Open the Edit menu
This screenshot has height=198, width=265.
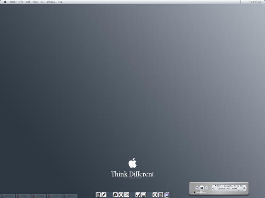pyautogui.click(x=28, y=2)
